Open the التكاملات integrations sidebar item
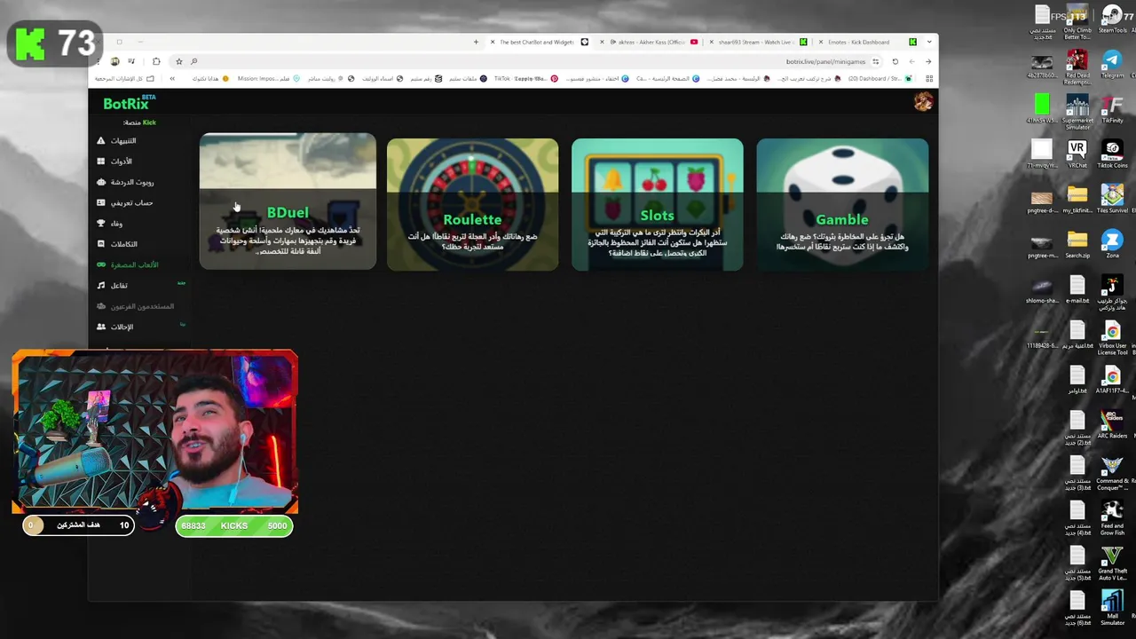Image resolution: width=1136 pixels, height=639 pixels. tap(117, 244)
